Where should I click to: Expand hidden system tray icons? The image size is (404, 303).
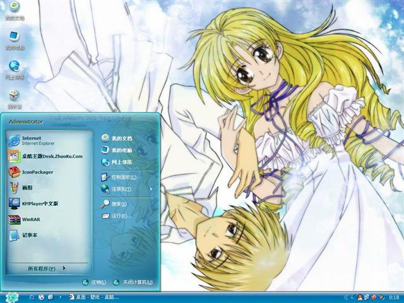[x=346, y=297]
